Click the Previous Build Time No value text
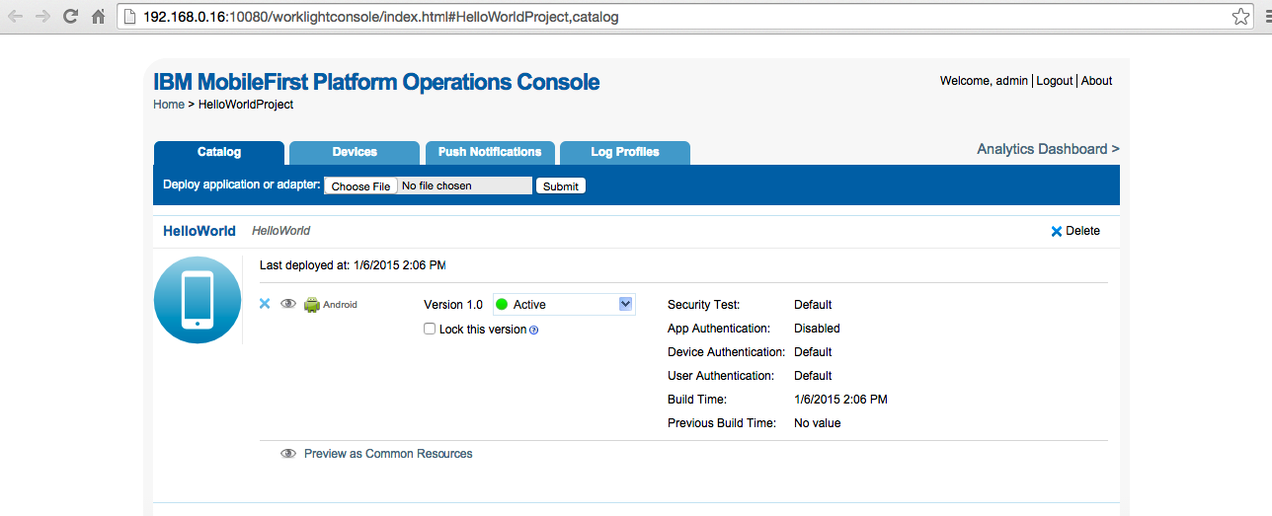 [x=818, y=423]
